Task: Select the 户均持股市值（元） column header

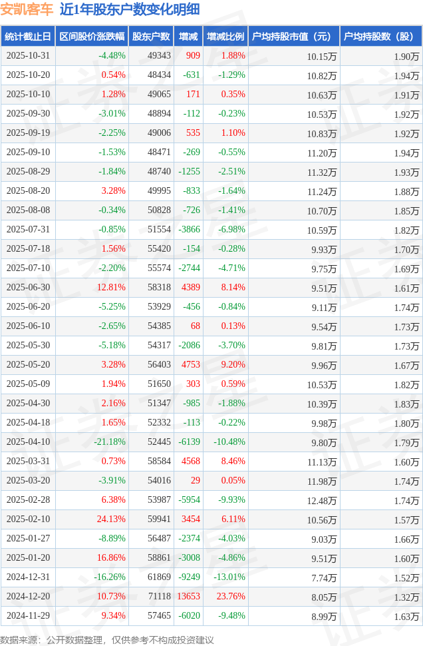Action: pyautogui.click(x=293, y=37)
